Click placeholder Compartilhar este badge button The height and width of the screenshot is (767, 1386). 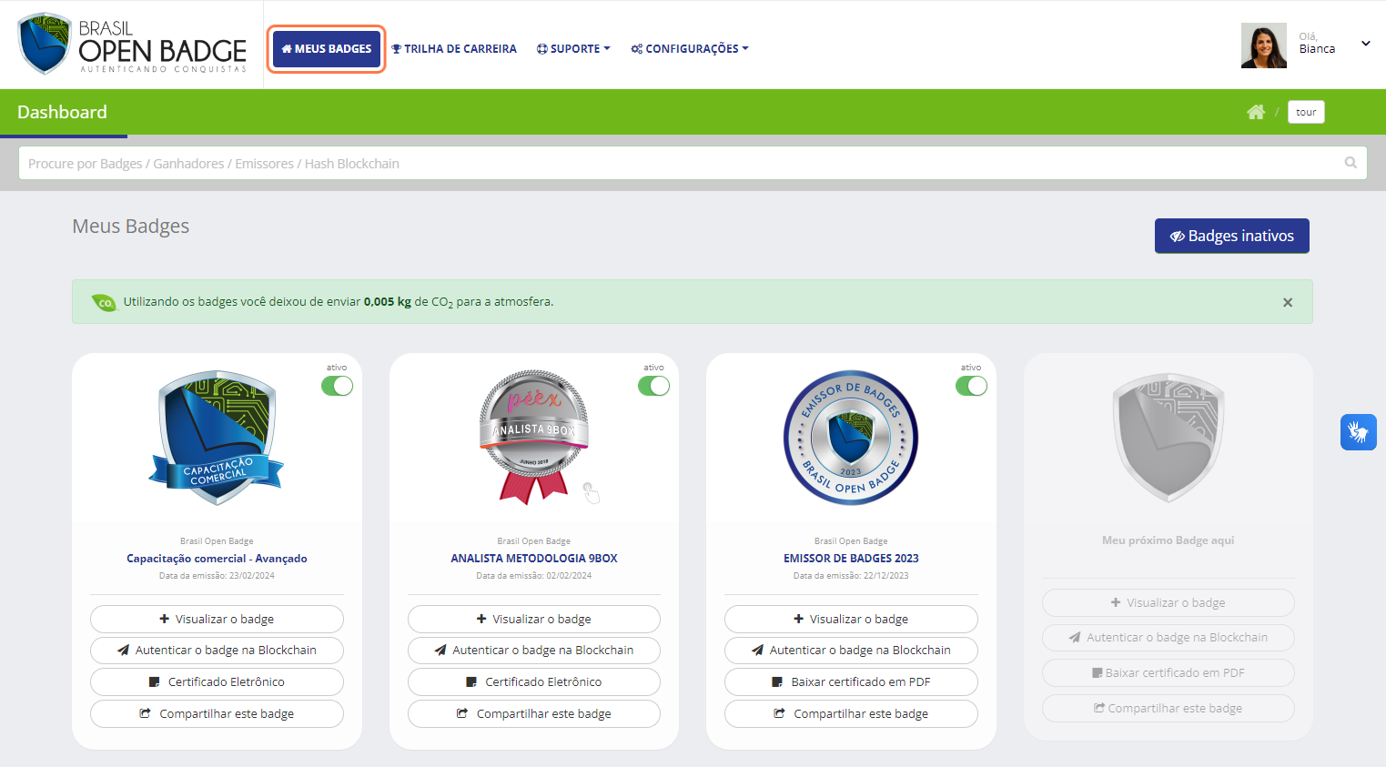click(1168, 708)
